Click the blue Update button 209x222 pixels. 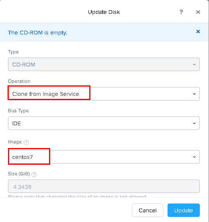[x=183, y=210]
